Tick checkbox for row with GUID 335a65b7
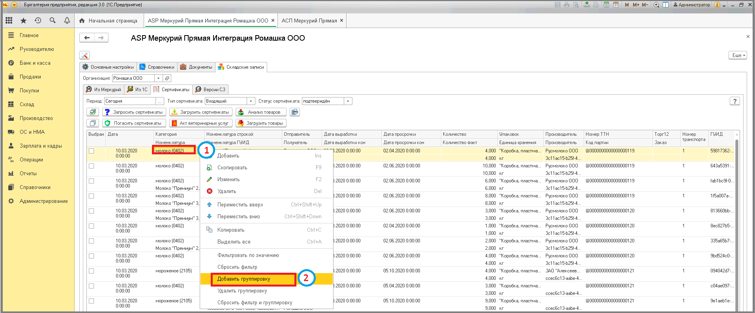Viewport: 755px width, 313px height. coord(92,241)
